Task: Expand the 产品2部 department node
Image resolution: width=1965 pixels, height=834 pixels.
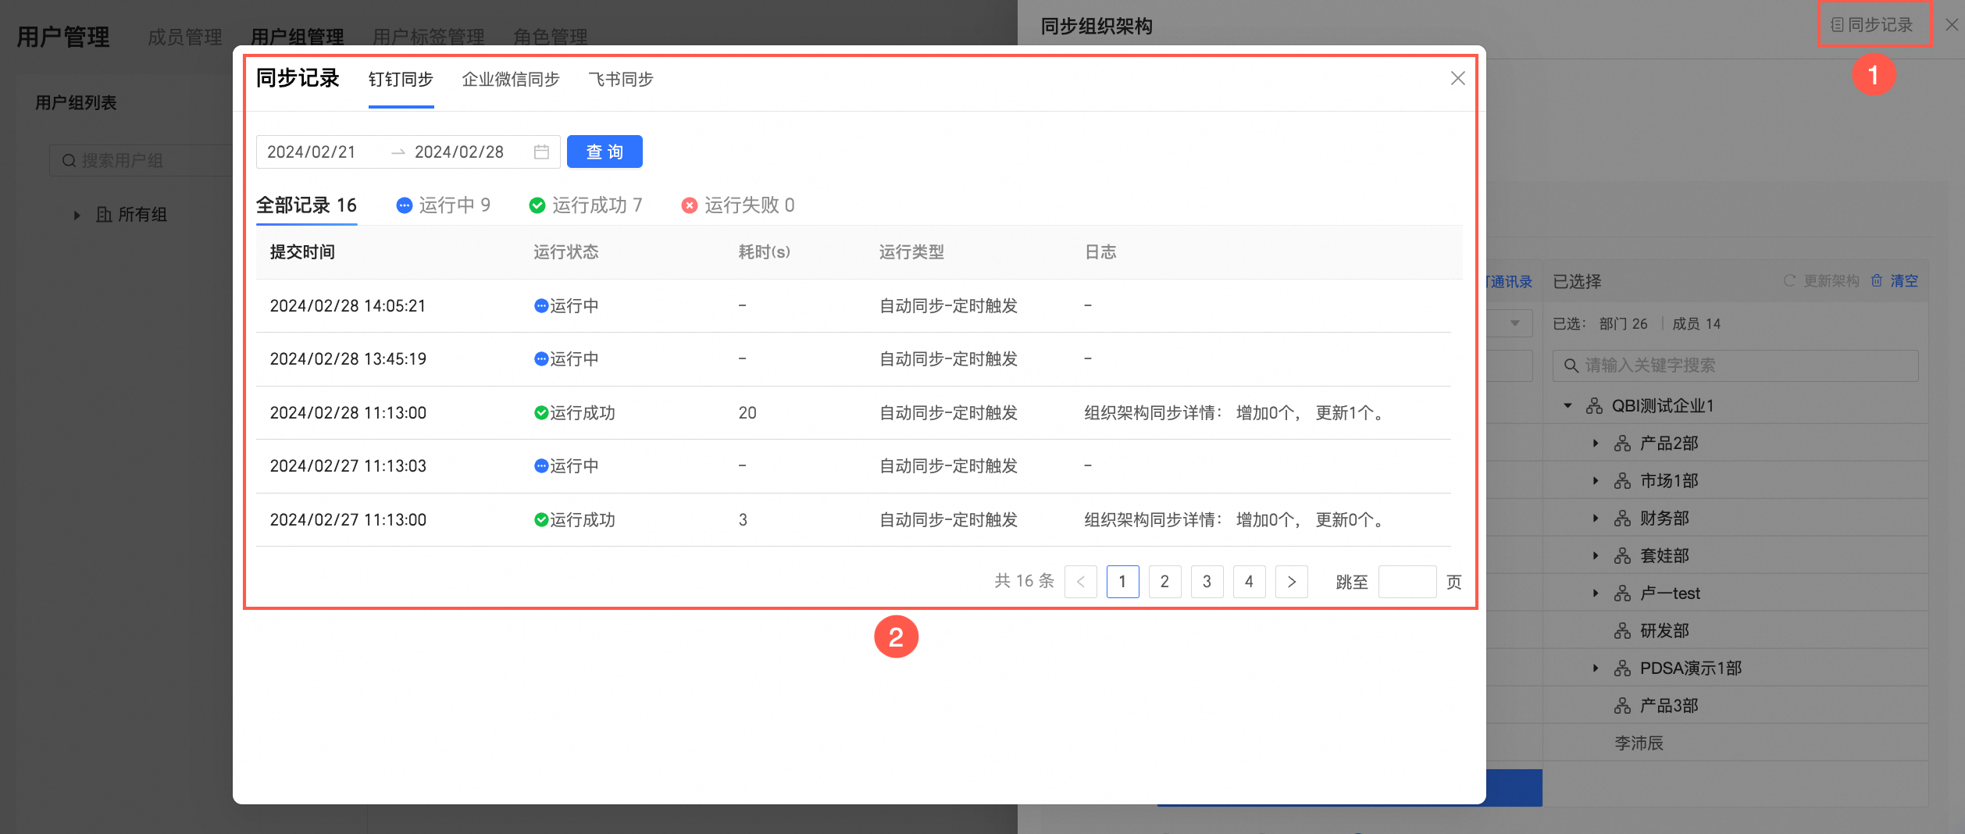Action: coord(1596,444)
